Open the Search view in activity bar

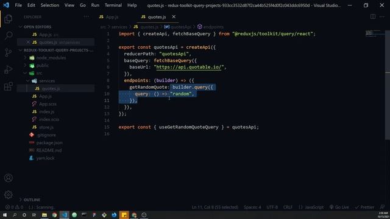point(8,35)
